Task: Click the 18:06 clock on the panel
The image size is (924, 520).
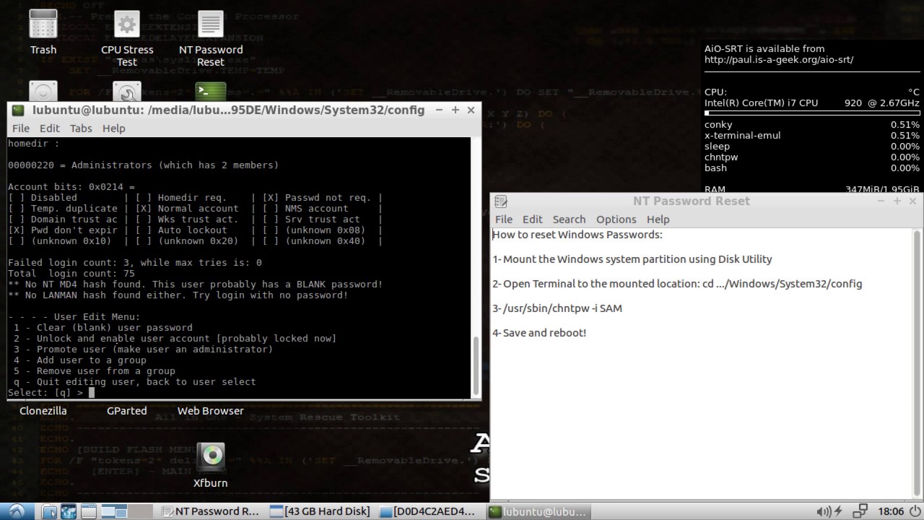Action: [x=891, y=511]
